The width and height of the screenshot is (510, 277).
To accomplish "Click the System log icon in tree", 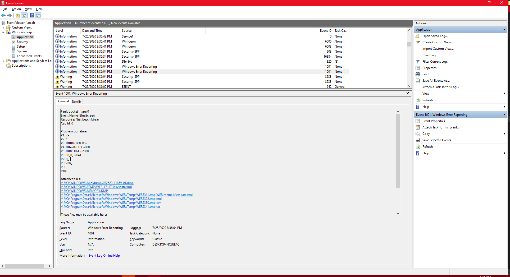I will [13, 51].
